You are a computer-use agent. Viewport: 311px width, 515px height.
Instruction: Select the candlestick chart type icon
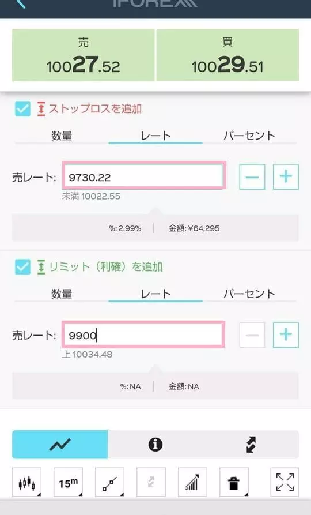click(x=26, y=482)
